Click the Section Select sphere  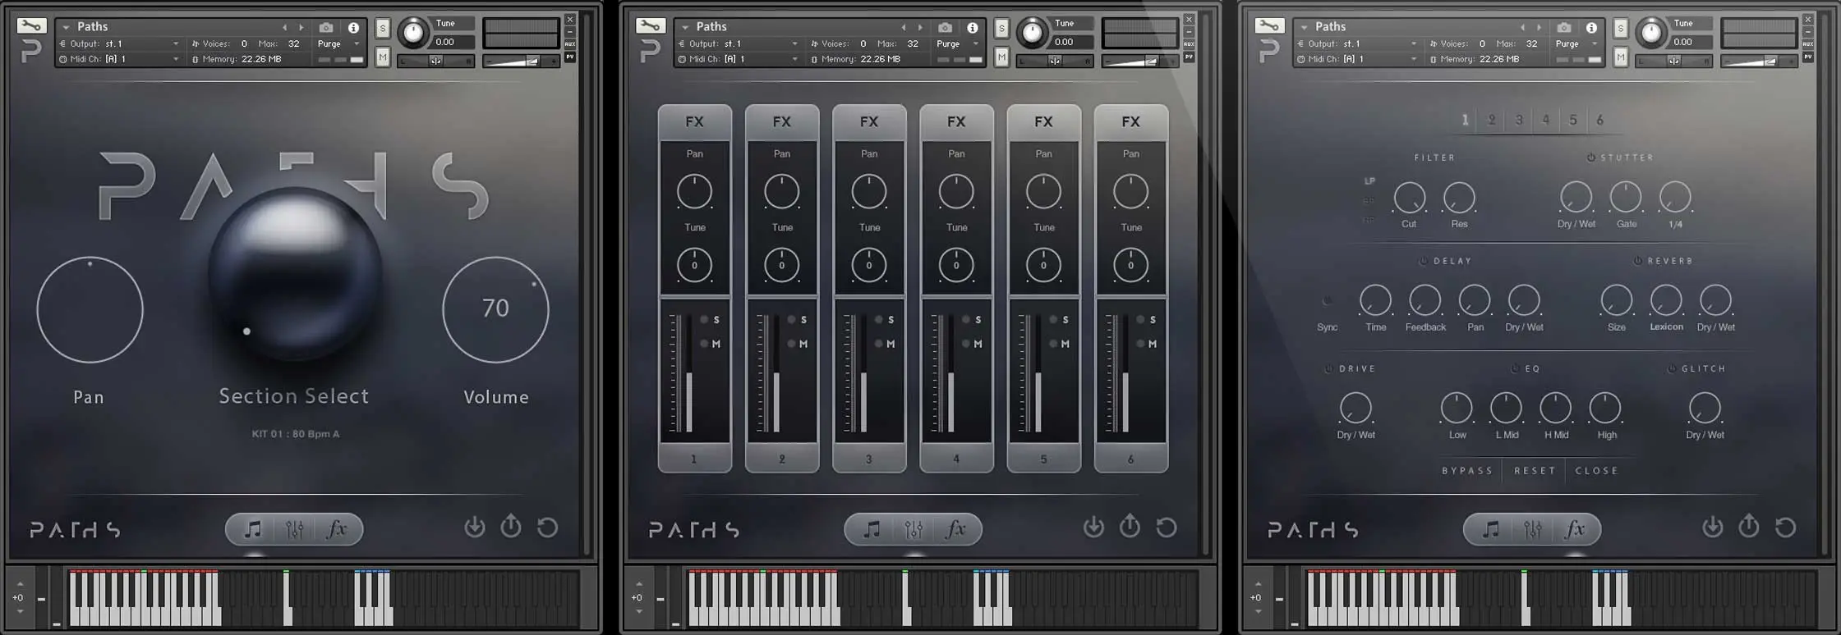(295, 276)
